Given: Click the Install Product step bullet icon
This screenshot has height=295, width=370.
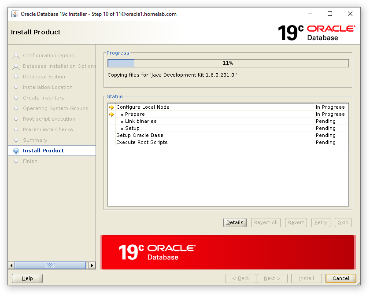Looking at the screenshot, I should coord(16,151).
